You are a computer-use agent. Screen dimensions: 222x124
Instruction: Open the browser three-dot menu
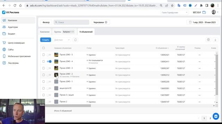point(218,6)
